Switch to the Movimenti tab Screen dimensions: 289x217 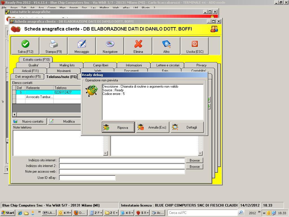[x=64, y=71]
